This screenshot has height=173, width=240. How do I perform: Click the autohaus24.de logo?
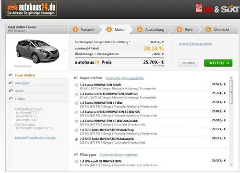pos(31,9)
